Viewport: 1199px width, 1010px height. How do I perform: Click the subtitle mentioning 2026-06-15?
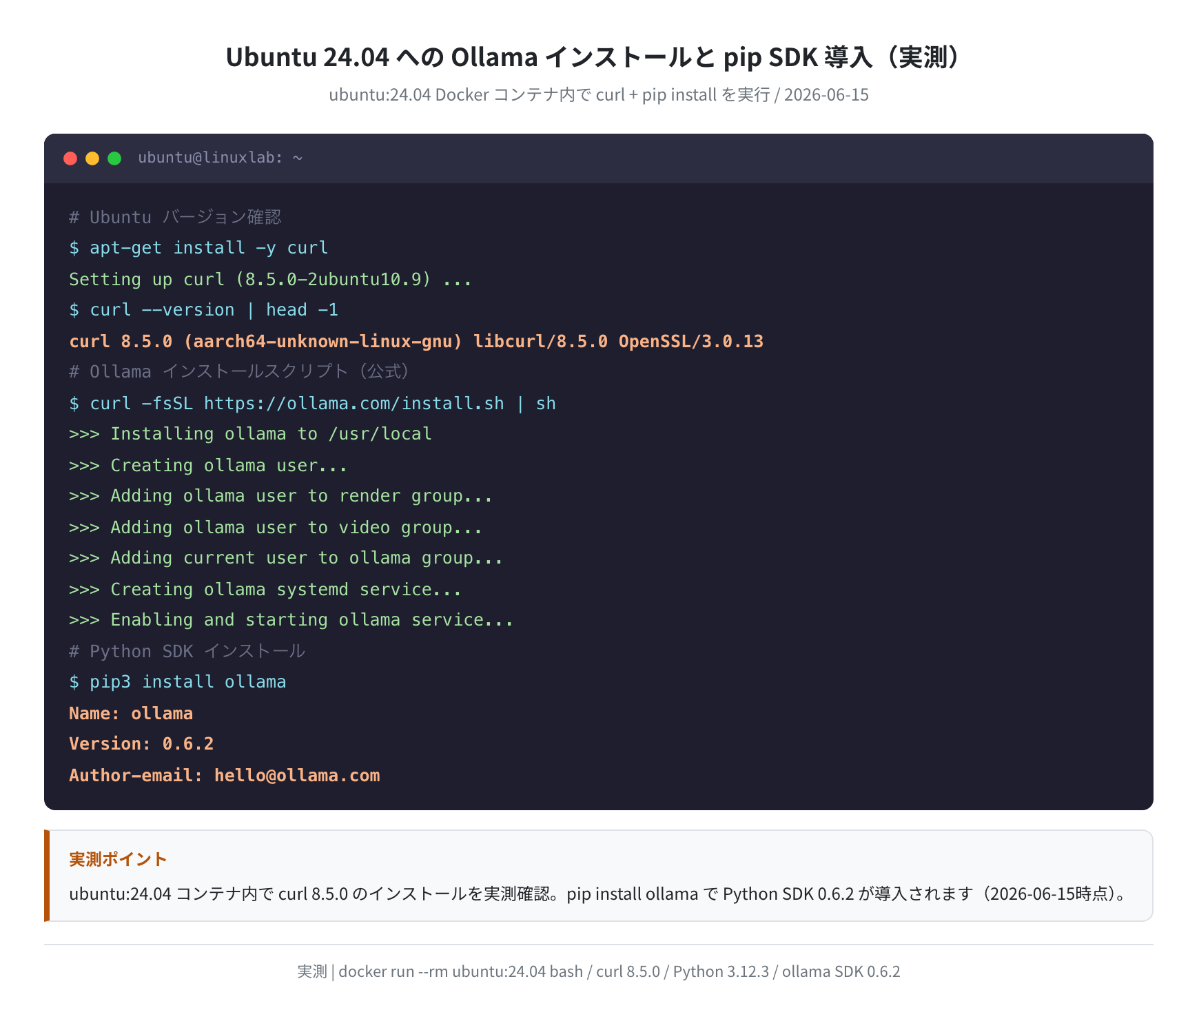point(599,94)
